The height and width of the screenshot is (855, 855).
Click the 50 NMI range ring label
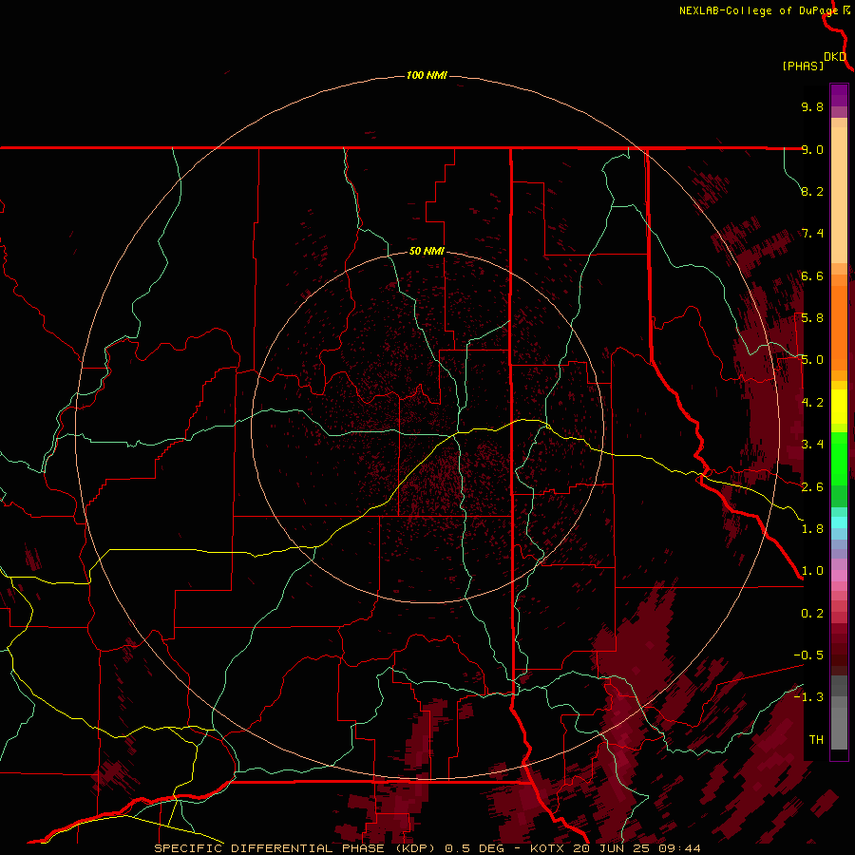427,251
